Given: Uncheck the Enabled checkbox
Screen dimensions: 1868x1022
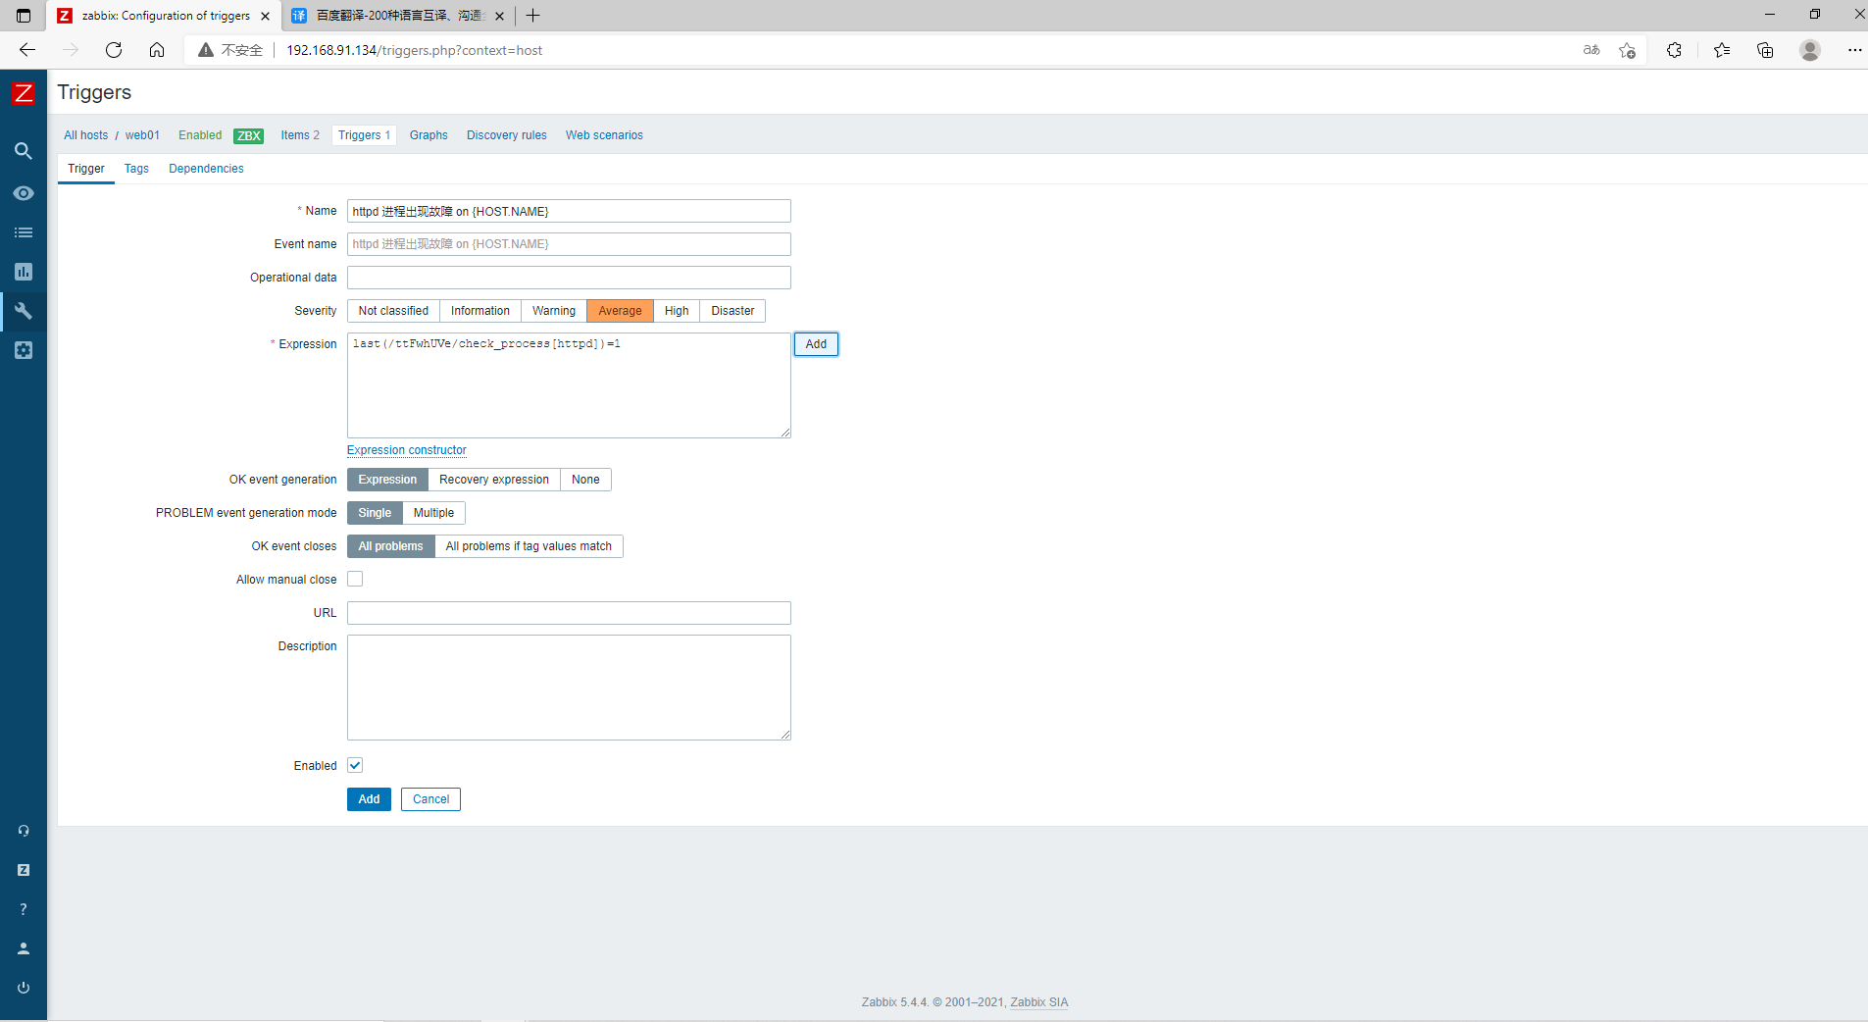Looking at the screenshot, I should pos(355,766).
